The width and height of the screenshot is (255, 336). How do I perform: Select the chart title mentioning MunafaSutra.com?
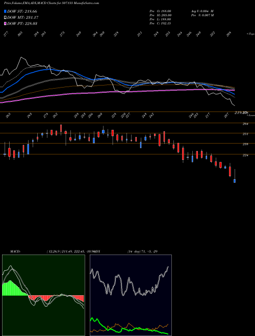(x=52, y=3)
